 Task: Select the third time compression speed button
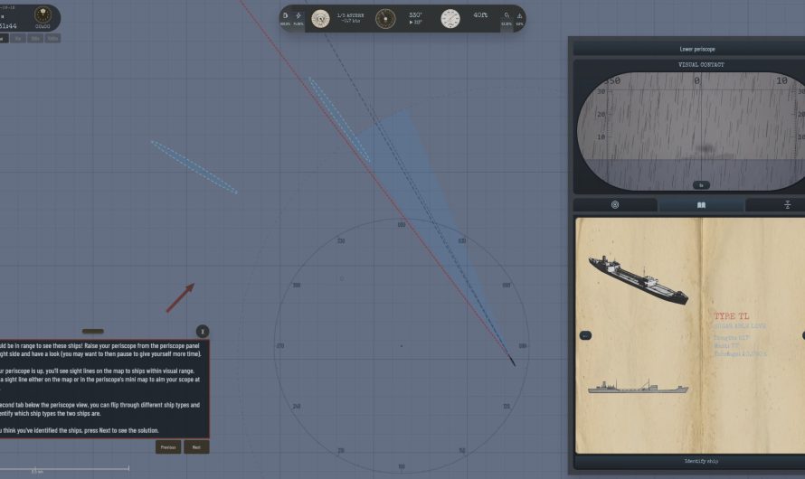pyautogui.click(x=35, y=39)
